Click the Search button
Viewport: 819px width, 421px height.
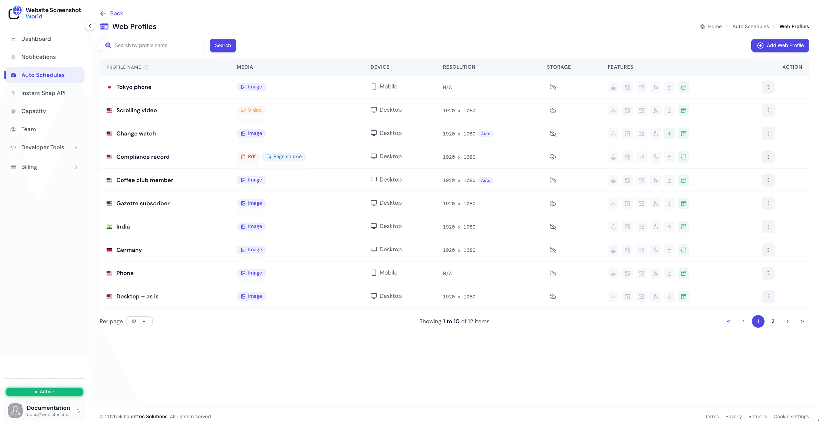(223, 46)
